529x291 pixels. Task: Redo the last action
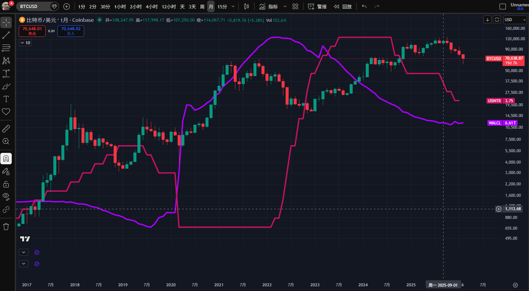377,6
